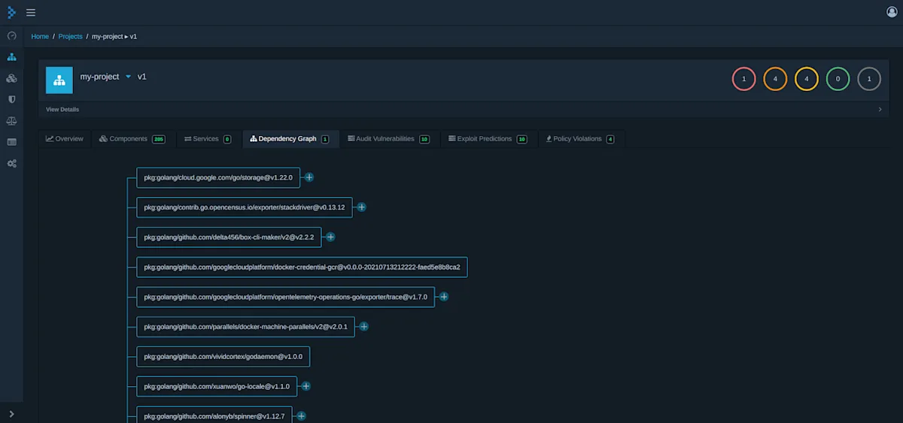Click the v1 version label

(141, 77)
